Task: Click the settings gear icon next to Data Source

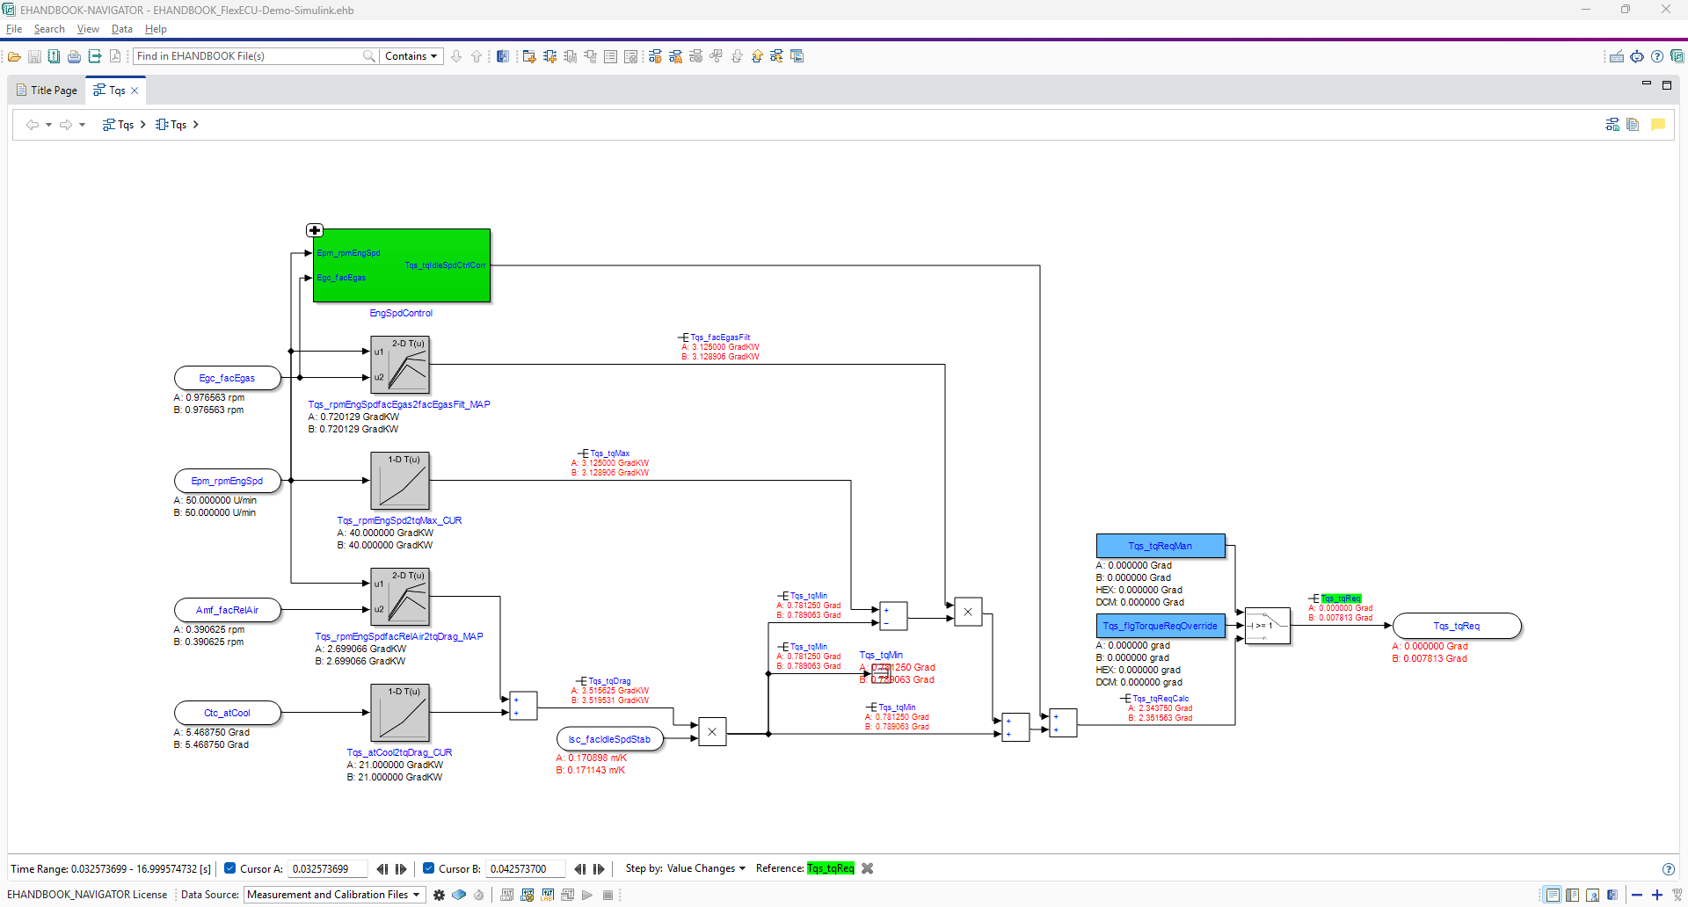Action: tap(439, 895)
